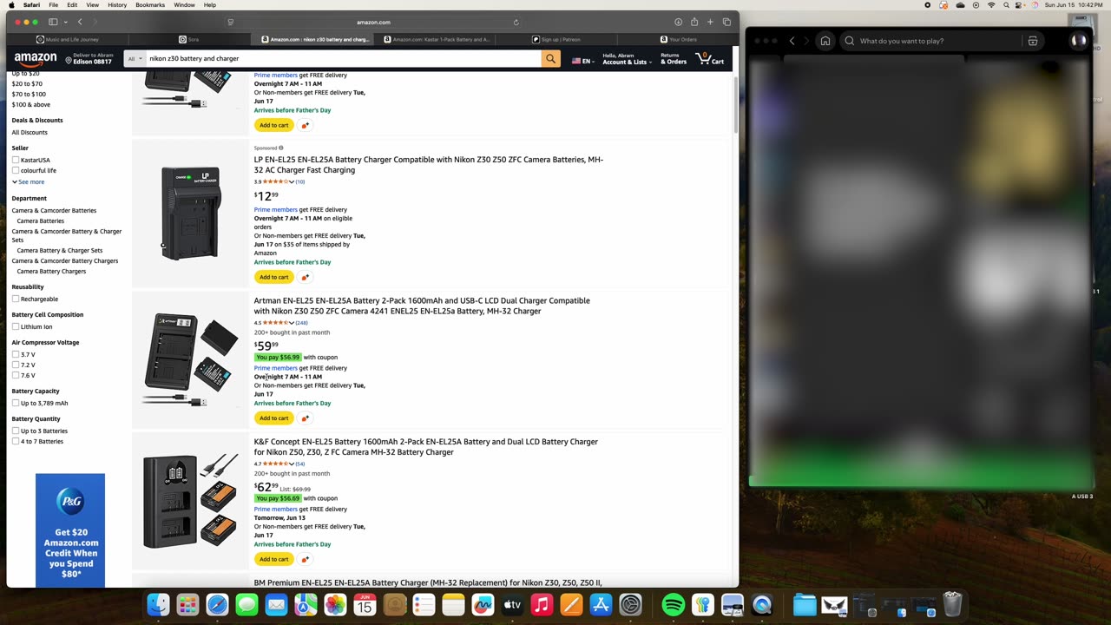Check Up to 3,789 mAh capacity
The height and width of the screenshot is (625, 1111).
tap(16, 403)
